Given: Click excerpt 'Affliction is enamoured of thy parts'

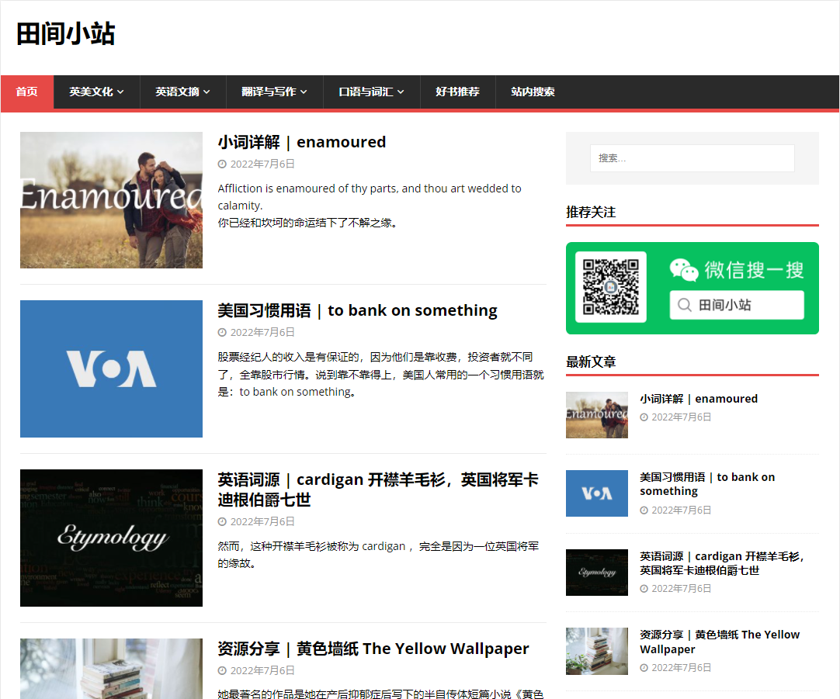Looking at the screenshot, I should click(x=370, y=197).
